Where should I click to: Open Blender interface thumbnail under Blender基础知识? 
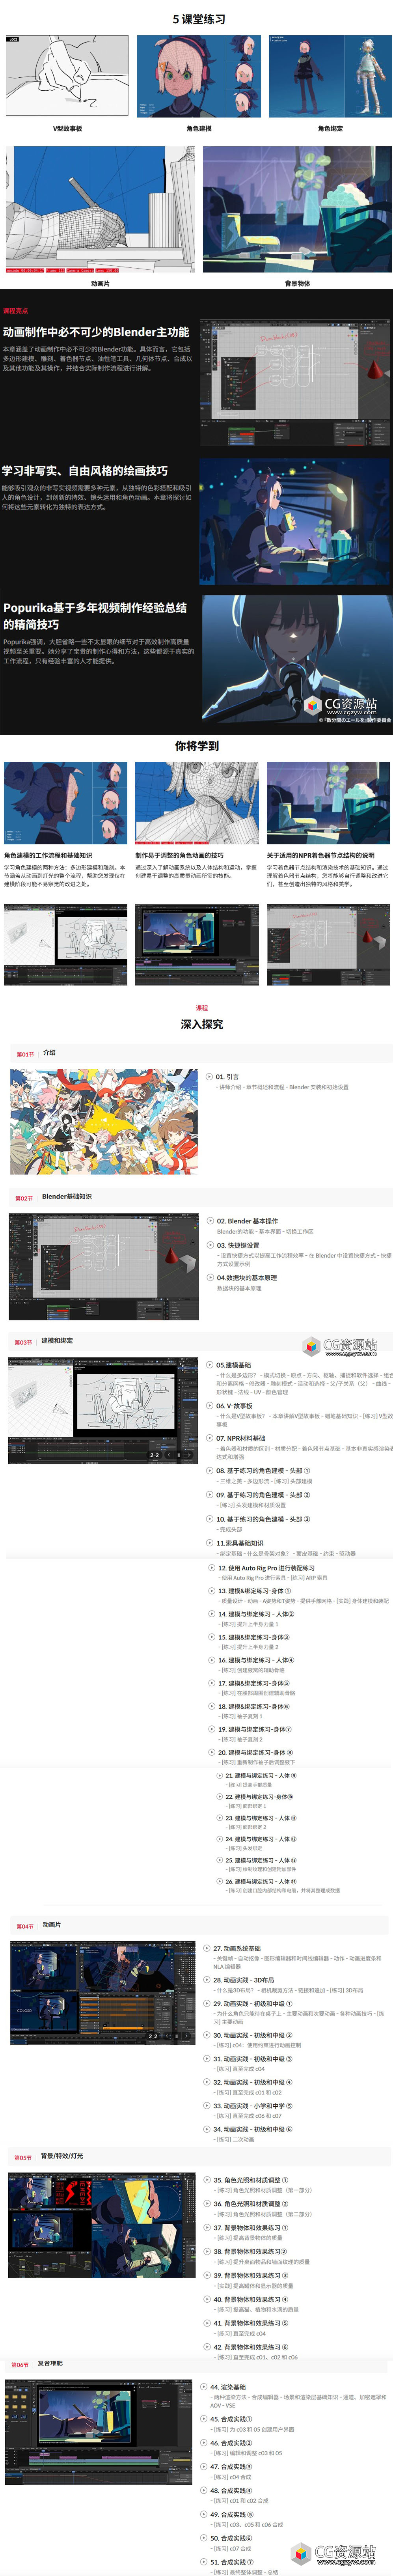pyautogui.click(x=104, y=1267)
